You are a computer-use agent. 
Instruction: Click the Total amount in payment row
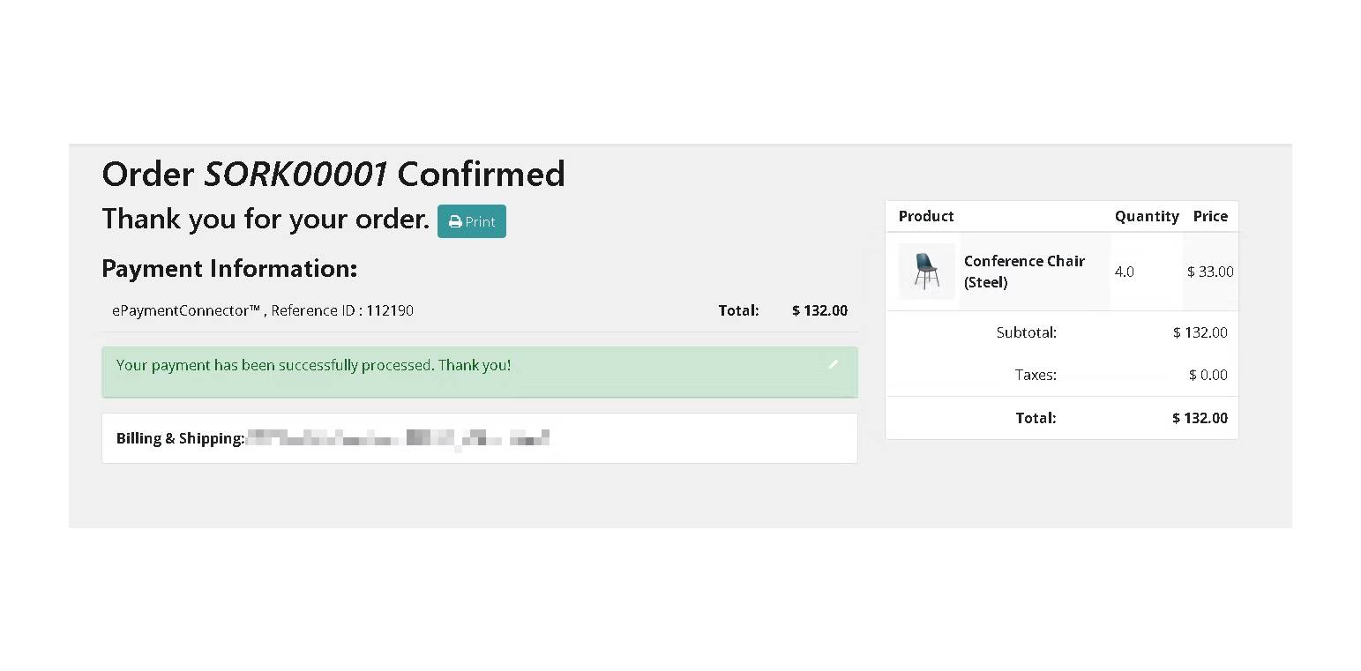[819, 310]
